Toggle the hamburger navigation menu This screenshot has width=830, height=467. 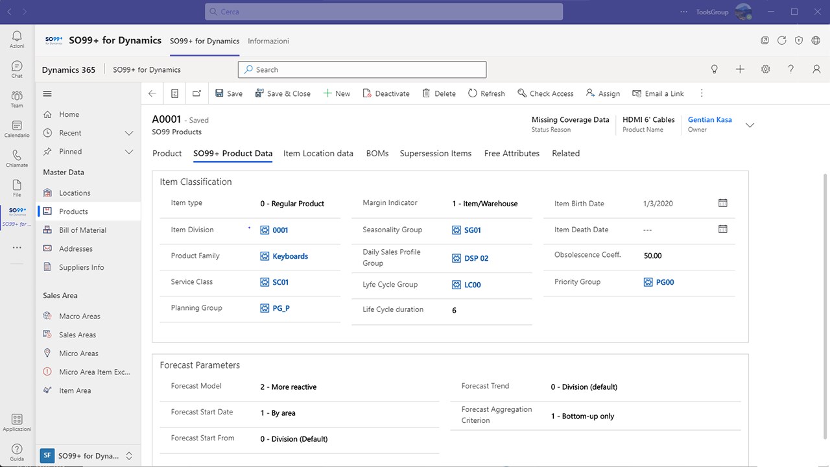click(x=47, y=93)
